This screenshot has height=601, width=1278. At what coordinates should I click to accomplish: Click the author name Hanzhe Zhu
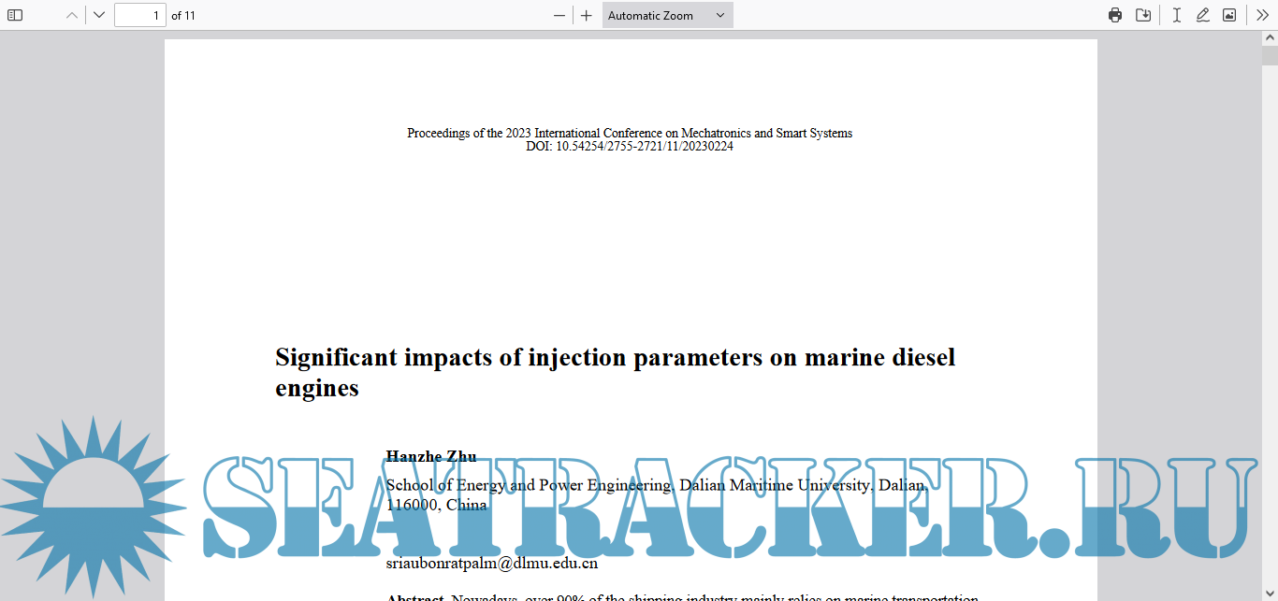coord(431,456)
